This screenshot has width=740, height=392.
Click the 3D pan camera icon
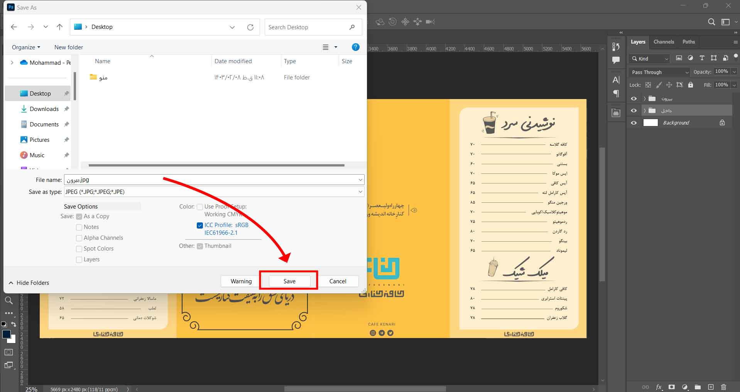(405, 22)
